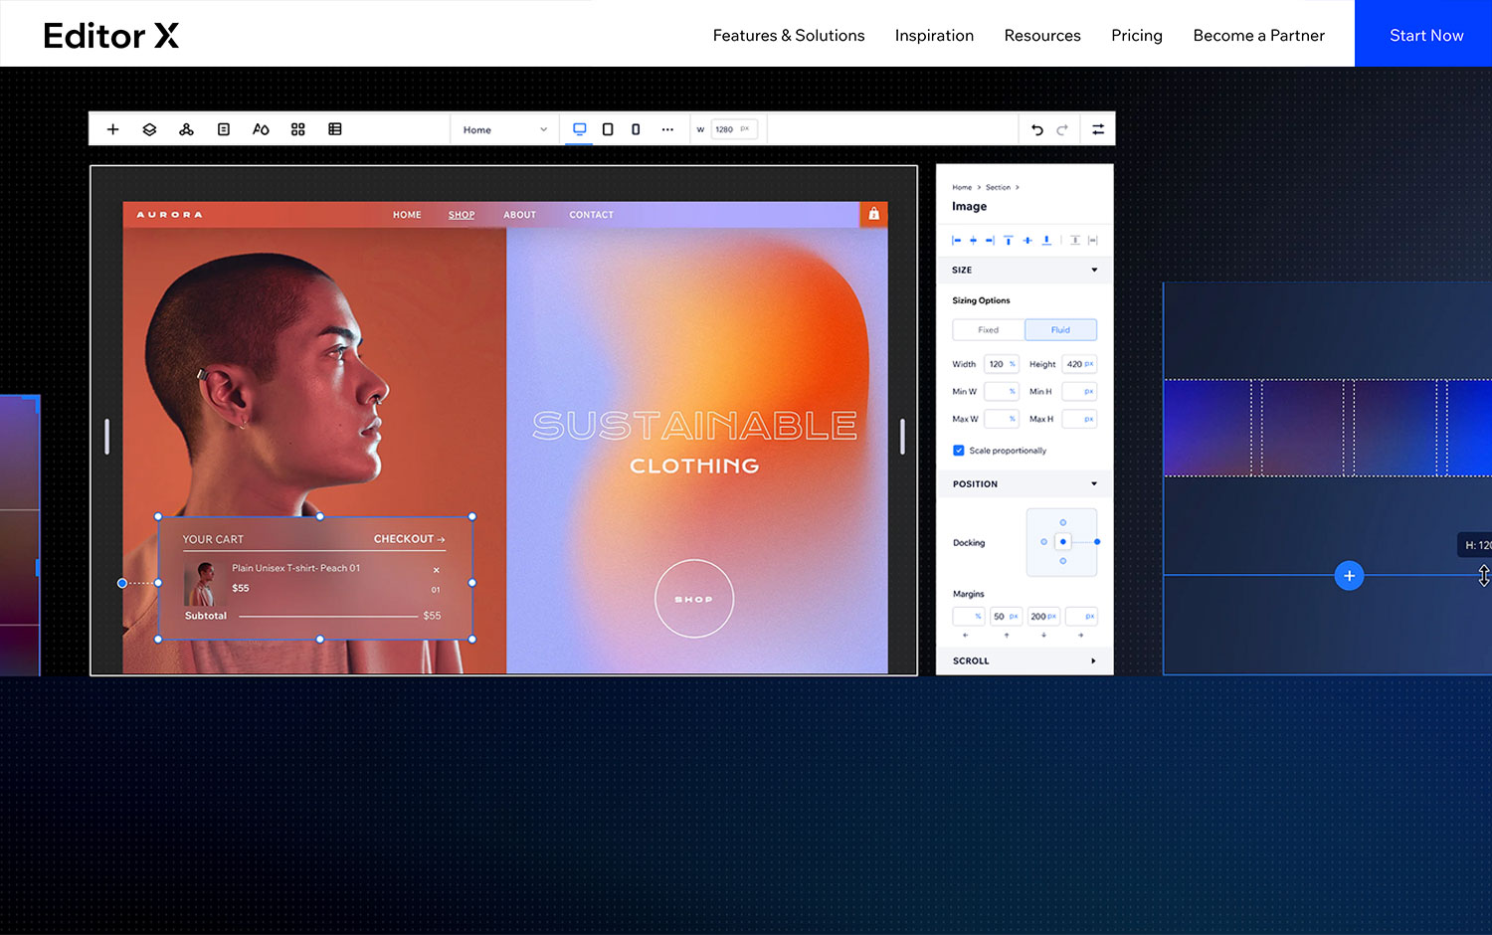Viewport: 1492px width, 935px height.
Task: Click the phone preview icon
Action: point(636,128)
